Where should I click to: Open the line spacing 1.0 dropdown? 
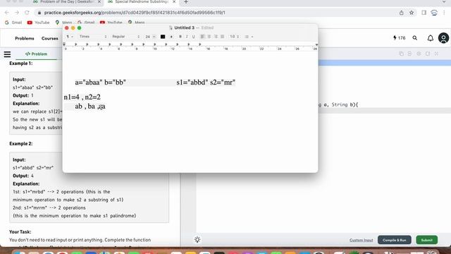pos(234,37)
